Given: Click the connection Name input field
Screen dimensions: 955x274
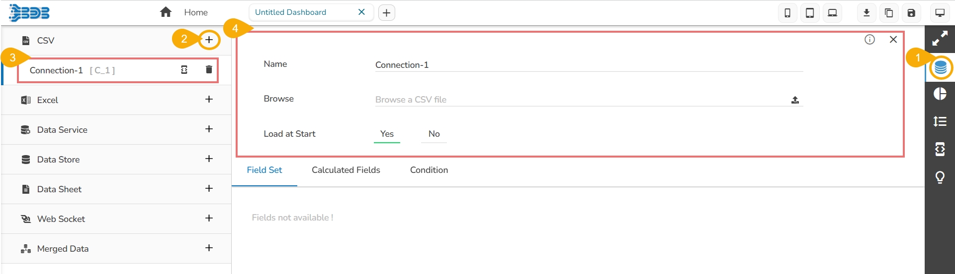Looking at the screenshot, I should click(589, 65).
